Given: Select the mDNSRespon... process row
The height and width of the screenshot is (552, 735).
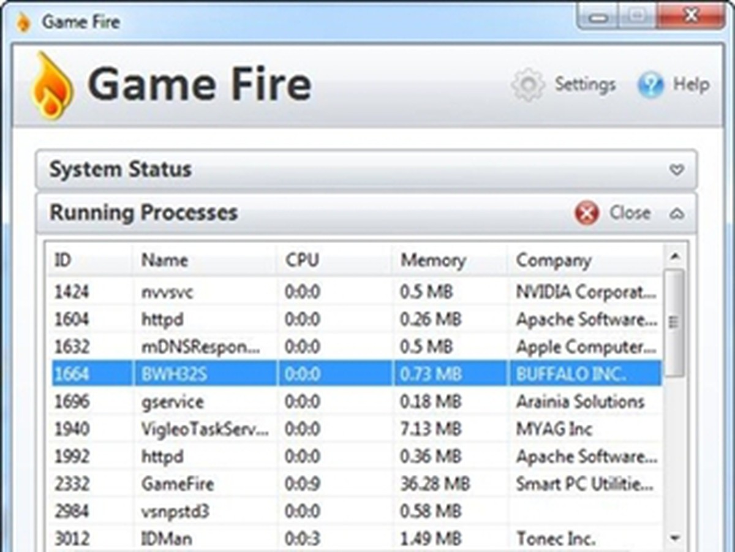Looking at the screenshot, I should (355, 347).
